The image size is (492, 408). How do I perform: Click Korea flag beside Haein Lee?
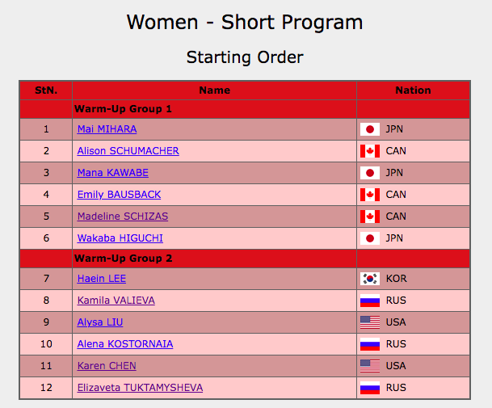tap(369, 279)
